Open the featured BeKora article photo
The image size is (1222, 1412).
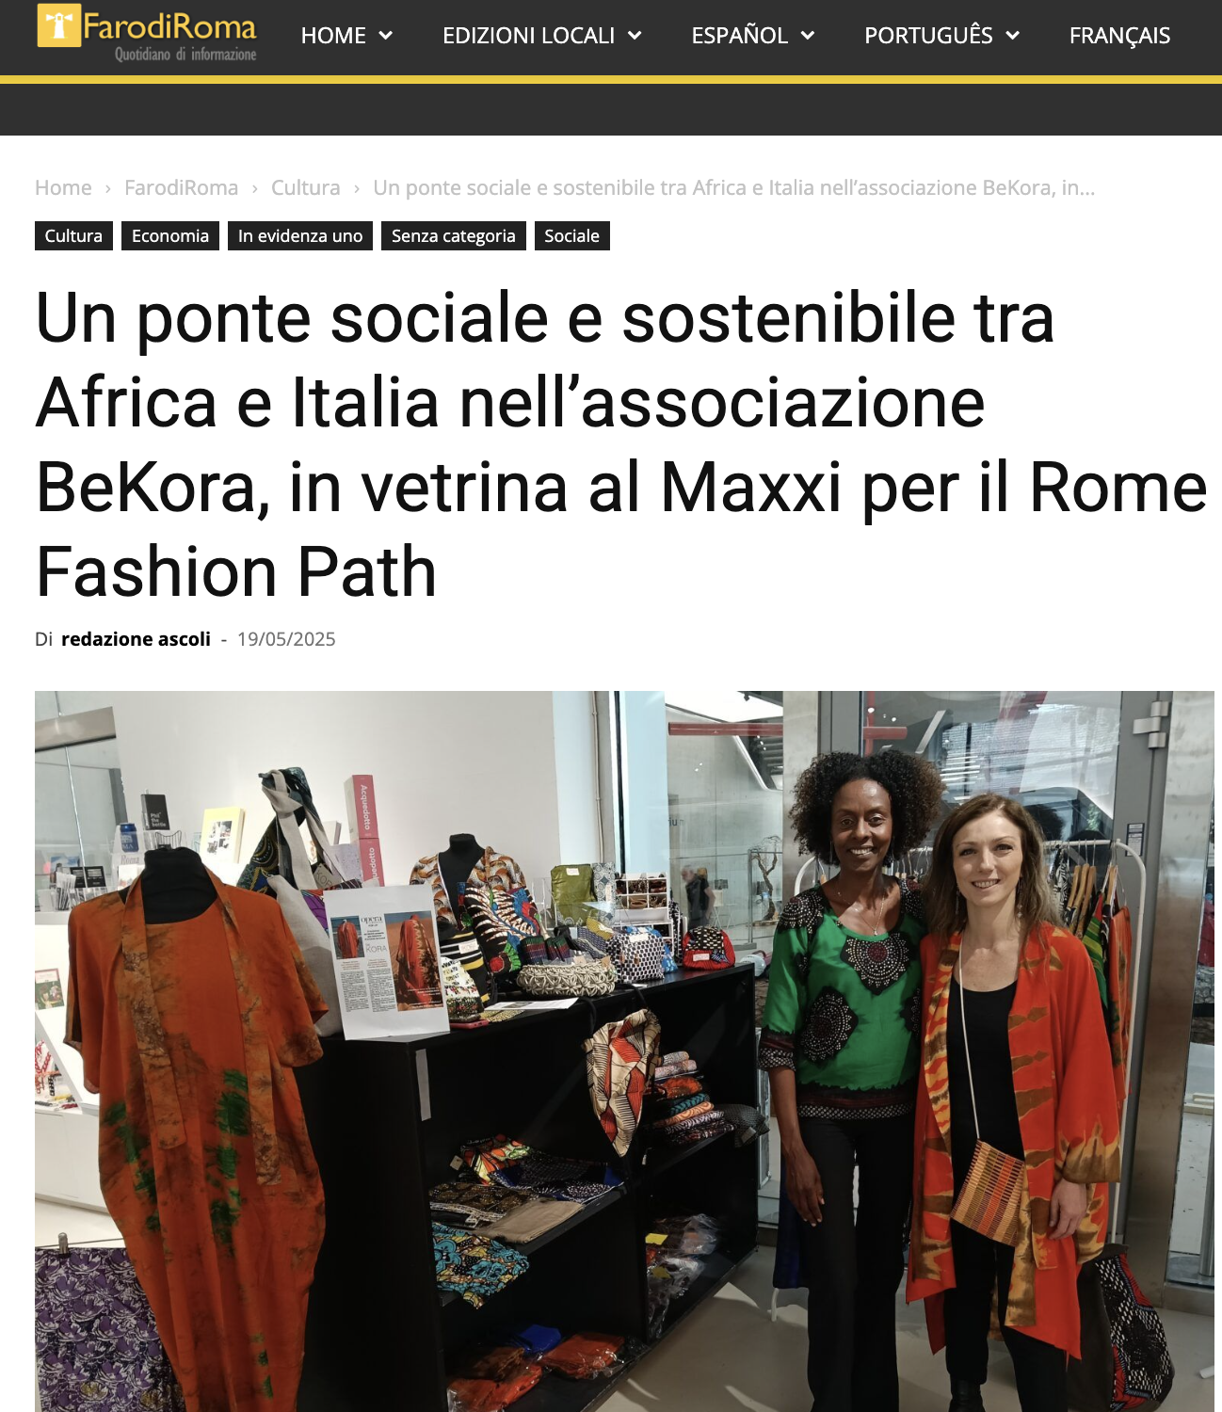[624, 1051]
